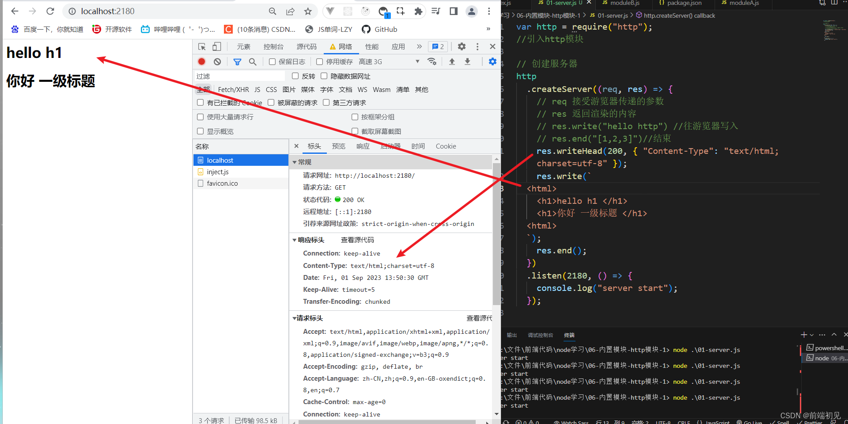This screenshot has width=848, height=424.
Task: Open the Chrome extensions puzzle icon
Action: 418,11
